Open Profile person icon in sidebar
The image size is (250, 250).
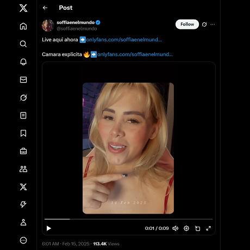coord(23,222)
